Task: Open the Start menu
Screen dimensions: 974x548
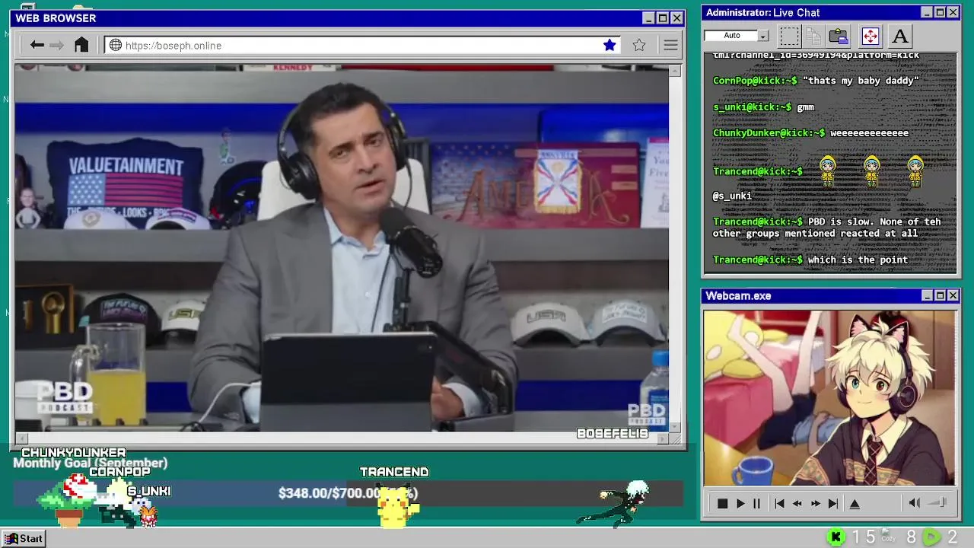Action: coord(24,538)
